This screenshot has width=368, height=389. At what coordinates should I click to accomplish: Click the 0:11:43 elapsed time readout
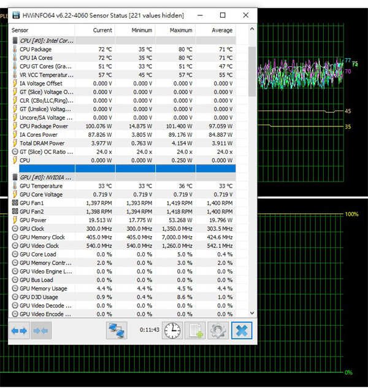click(x=149, y=329)
